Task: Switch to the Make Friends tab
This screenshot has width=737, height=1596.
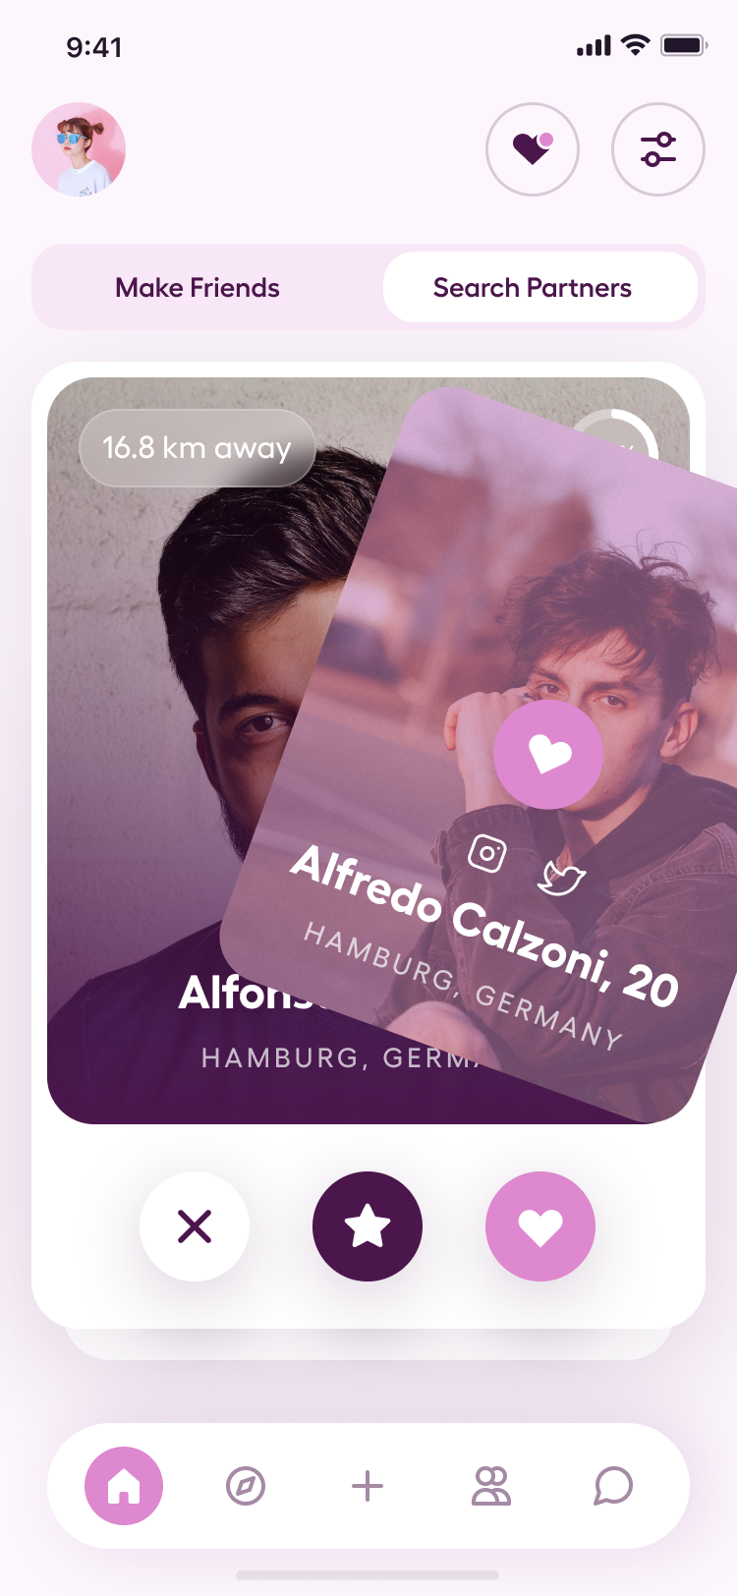Action: tap(198, 288)
